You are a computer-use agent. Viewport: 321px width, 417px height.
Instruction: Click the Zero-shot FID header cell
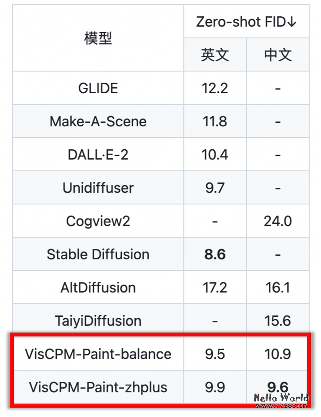tap(246, 22)
